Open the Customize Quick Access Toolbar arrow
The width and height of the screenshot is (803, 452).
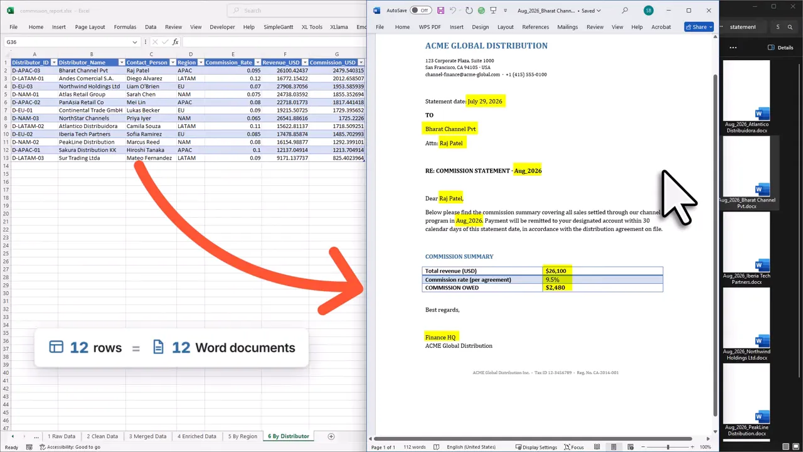pos(505,11)
